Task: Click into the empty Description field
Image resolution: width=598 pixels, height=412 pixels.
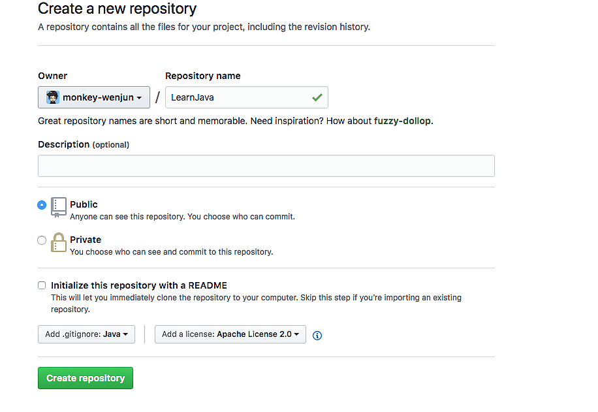Action: pos(266,166)
